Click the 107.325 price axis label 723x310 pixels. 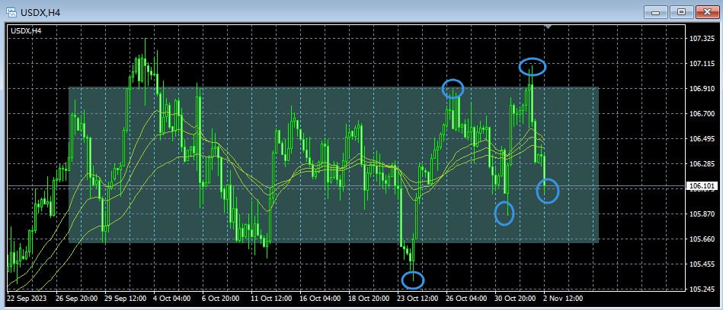(702, 38)
